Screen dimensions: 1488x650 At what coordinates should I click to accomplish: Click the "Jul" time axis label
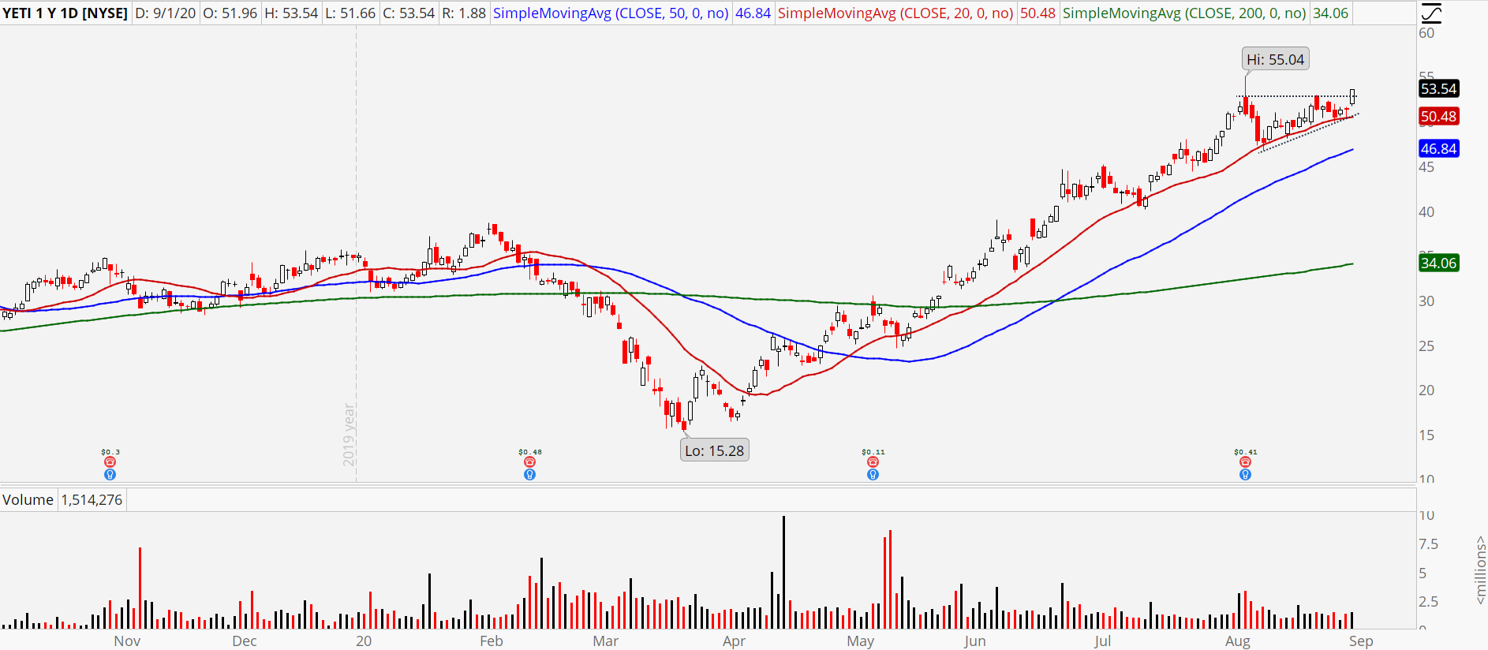(1103, 641)
